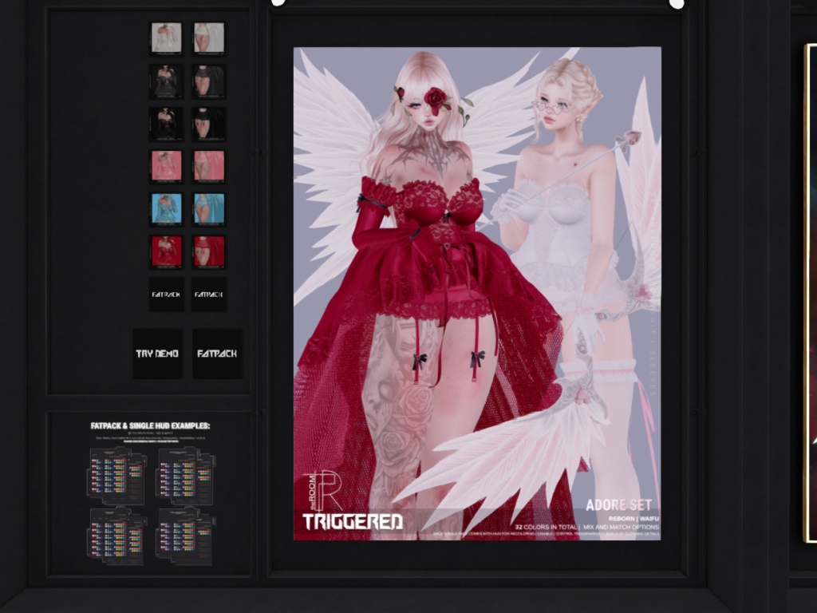Select the blue dress top vendor thumbnail
Screen dimensions: 817x613
166,208
